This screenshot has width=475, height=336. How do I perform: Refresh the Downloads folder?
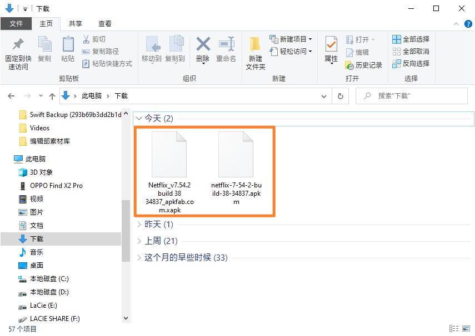click(341, 96)
